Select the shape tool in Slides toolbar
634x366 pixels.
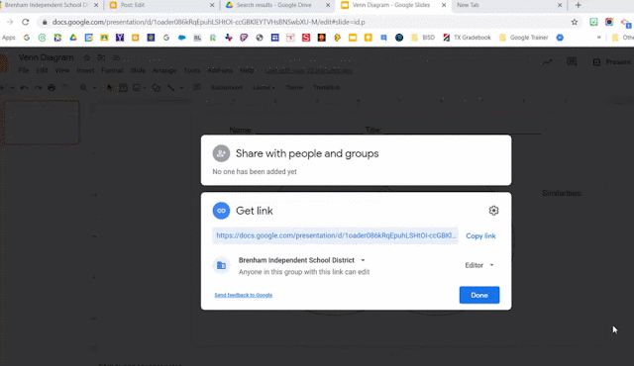157,87
